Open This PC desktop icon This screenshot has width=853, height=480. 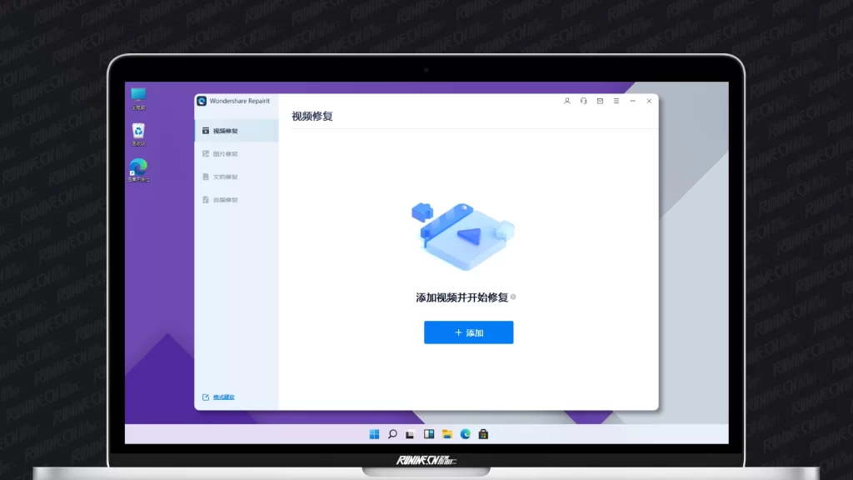point(138,97)
